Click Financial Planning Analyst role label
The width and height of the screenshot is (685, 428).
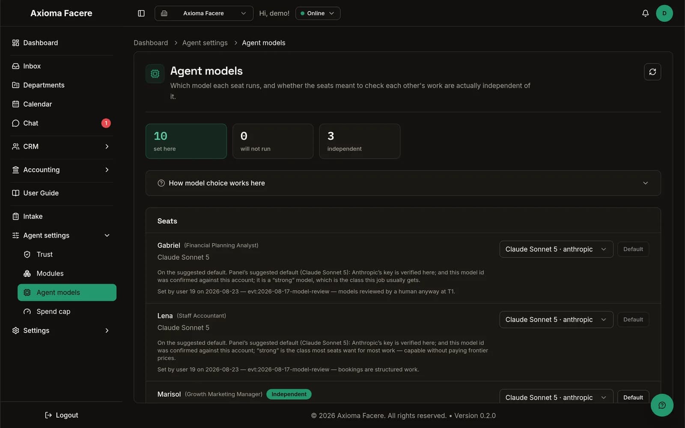click(x=221, y=245)
